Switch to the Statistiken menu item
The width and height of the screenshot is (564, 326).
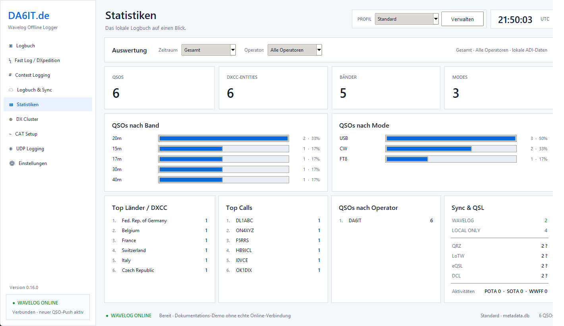pos(48,105)
